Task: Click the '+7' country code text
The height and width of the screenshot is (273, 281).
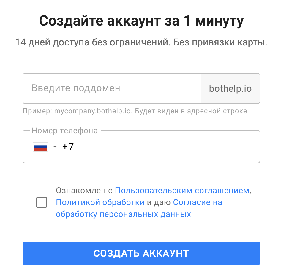Action: coord(68,147)
